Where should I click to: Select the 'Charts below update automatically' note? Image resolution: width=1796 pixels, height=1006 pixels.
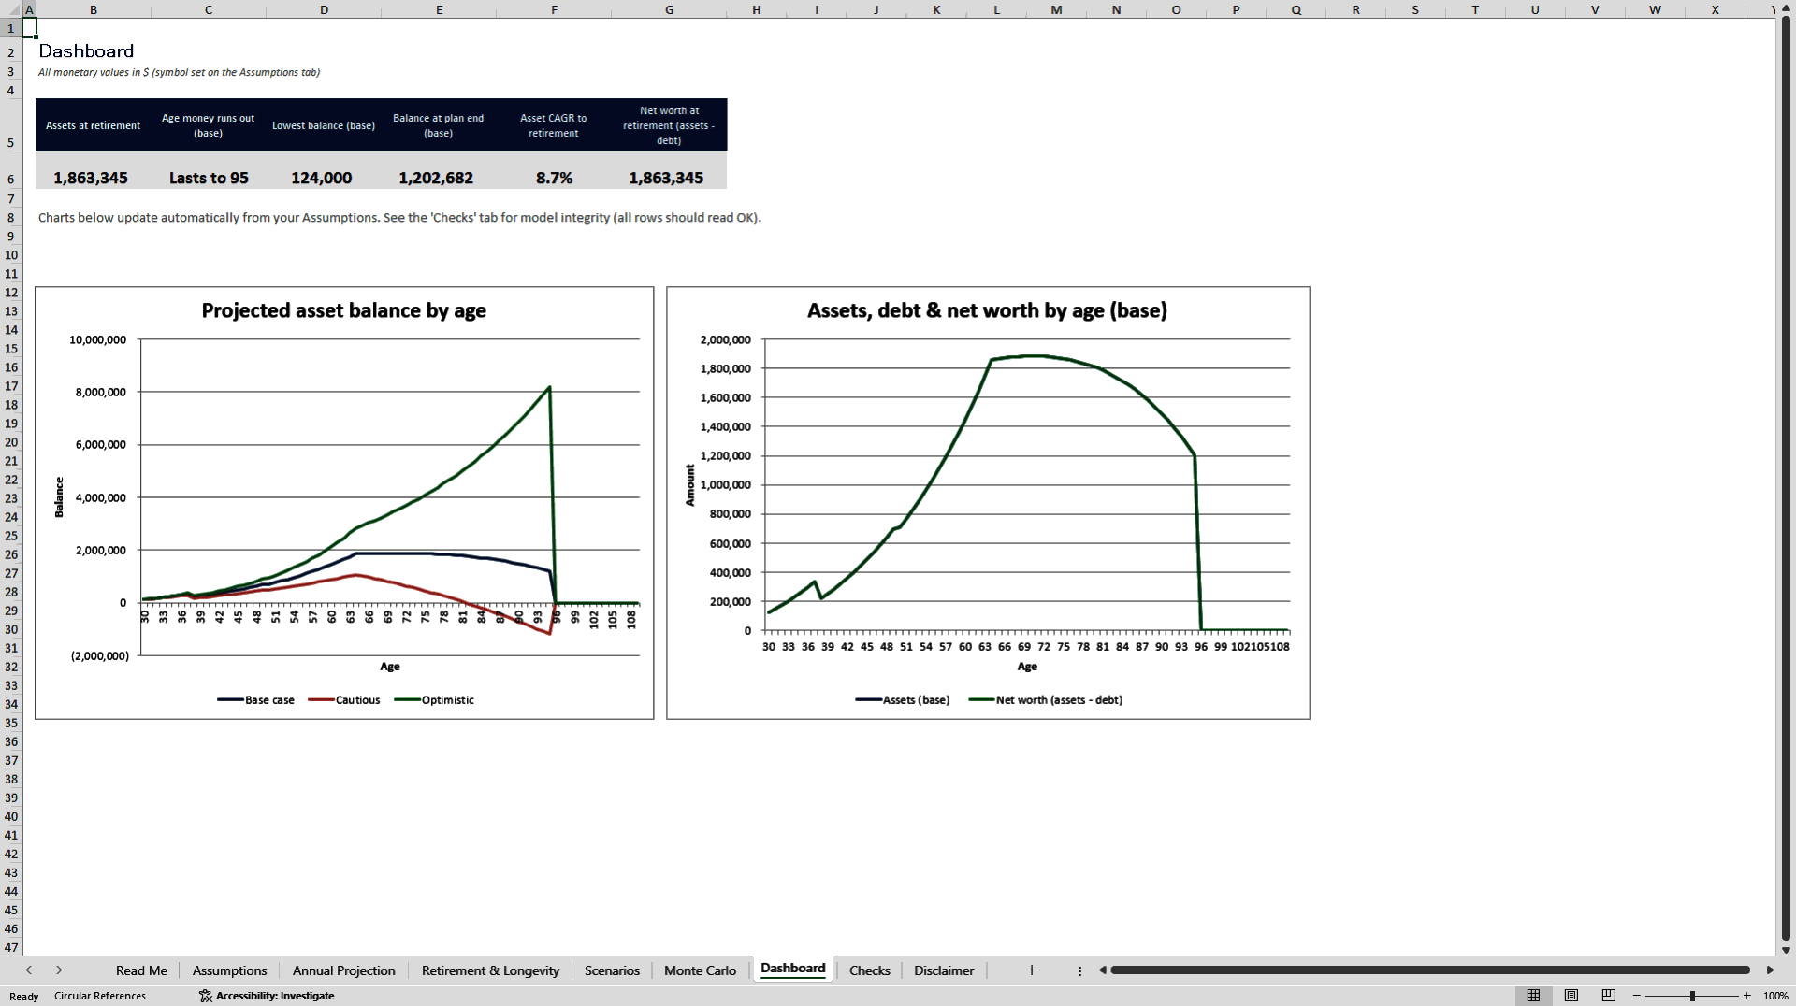(399, 218)
